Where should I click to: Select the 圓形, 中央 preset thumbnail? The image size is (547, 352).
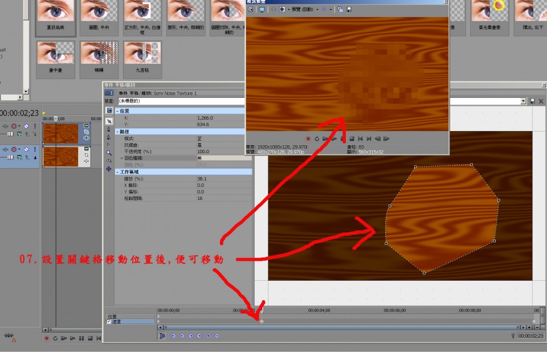pyautogui.click(x=99, y=17)
